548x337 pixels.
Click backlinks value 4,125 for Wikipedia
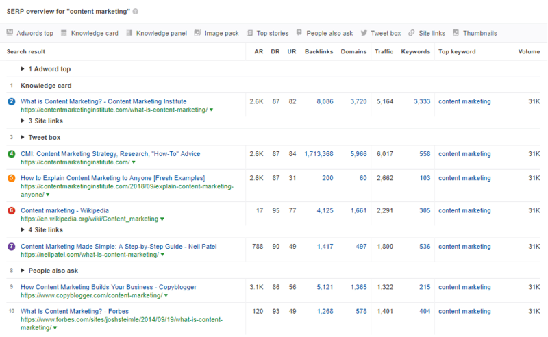(x=325, y=210)
